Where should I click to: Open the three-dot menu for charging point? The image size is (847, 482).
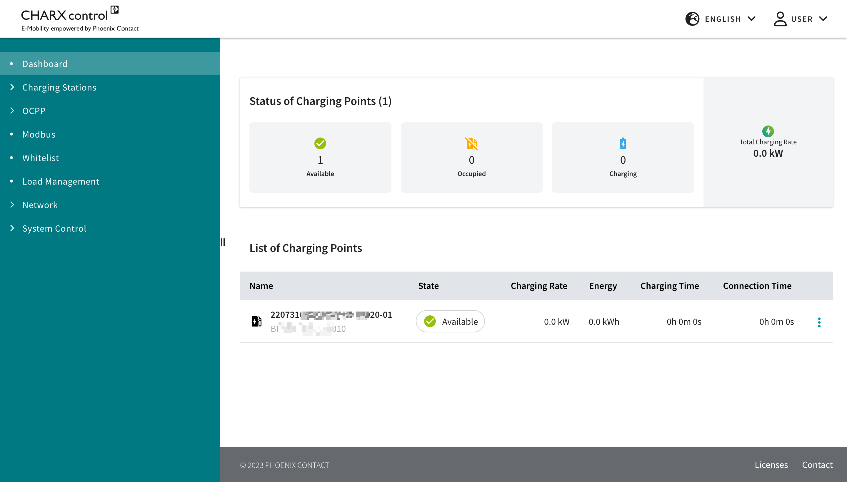pos(819,322)
